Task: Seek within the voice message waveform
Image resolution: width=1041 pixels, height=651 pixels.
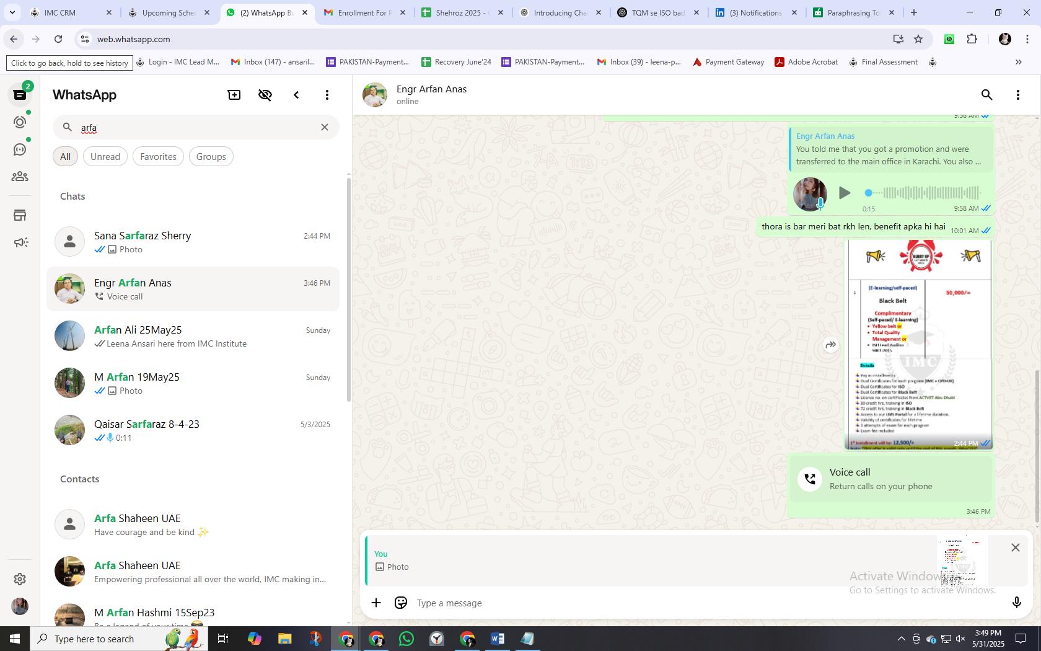Action: [923, 193]
